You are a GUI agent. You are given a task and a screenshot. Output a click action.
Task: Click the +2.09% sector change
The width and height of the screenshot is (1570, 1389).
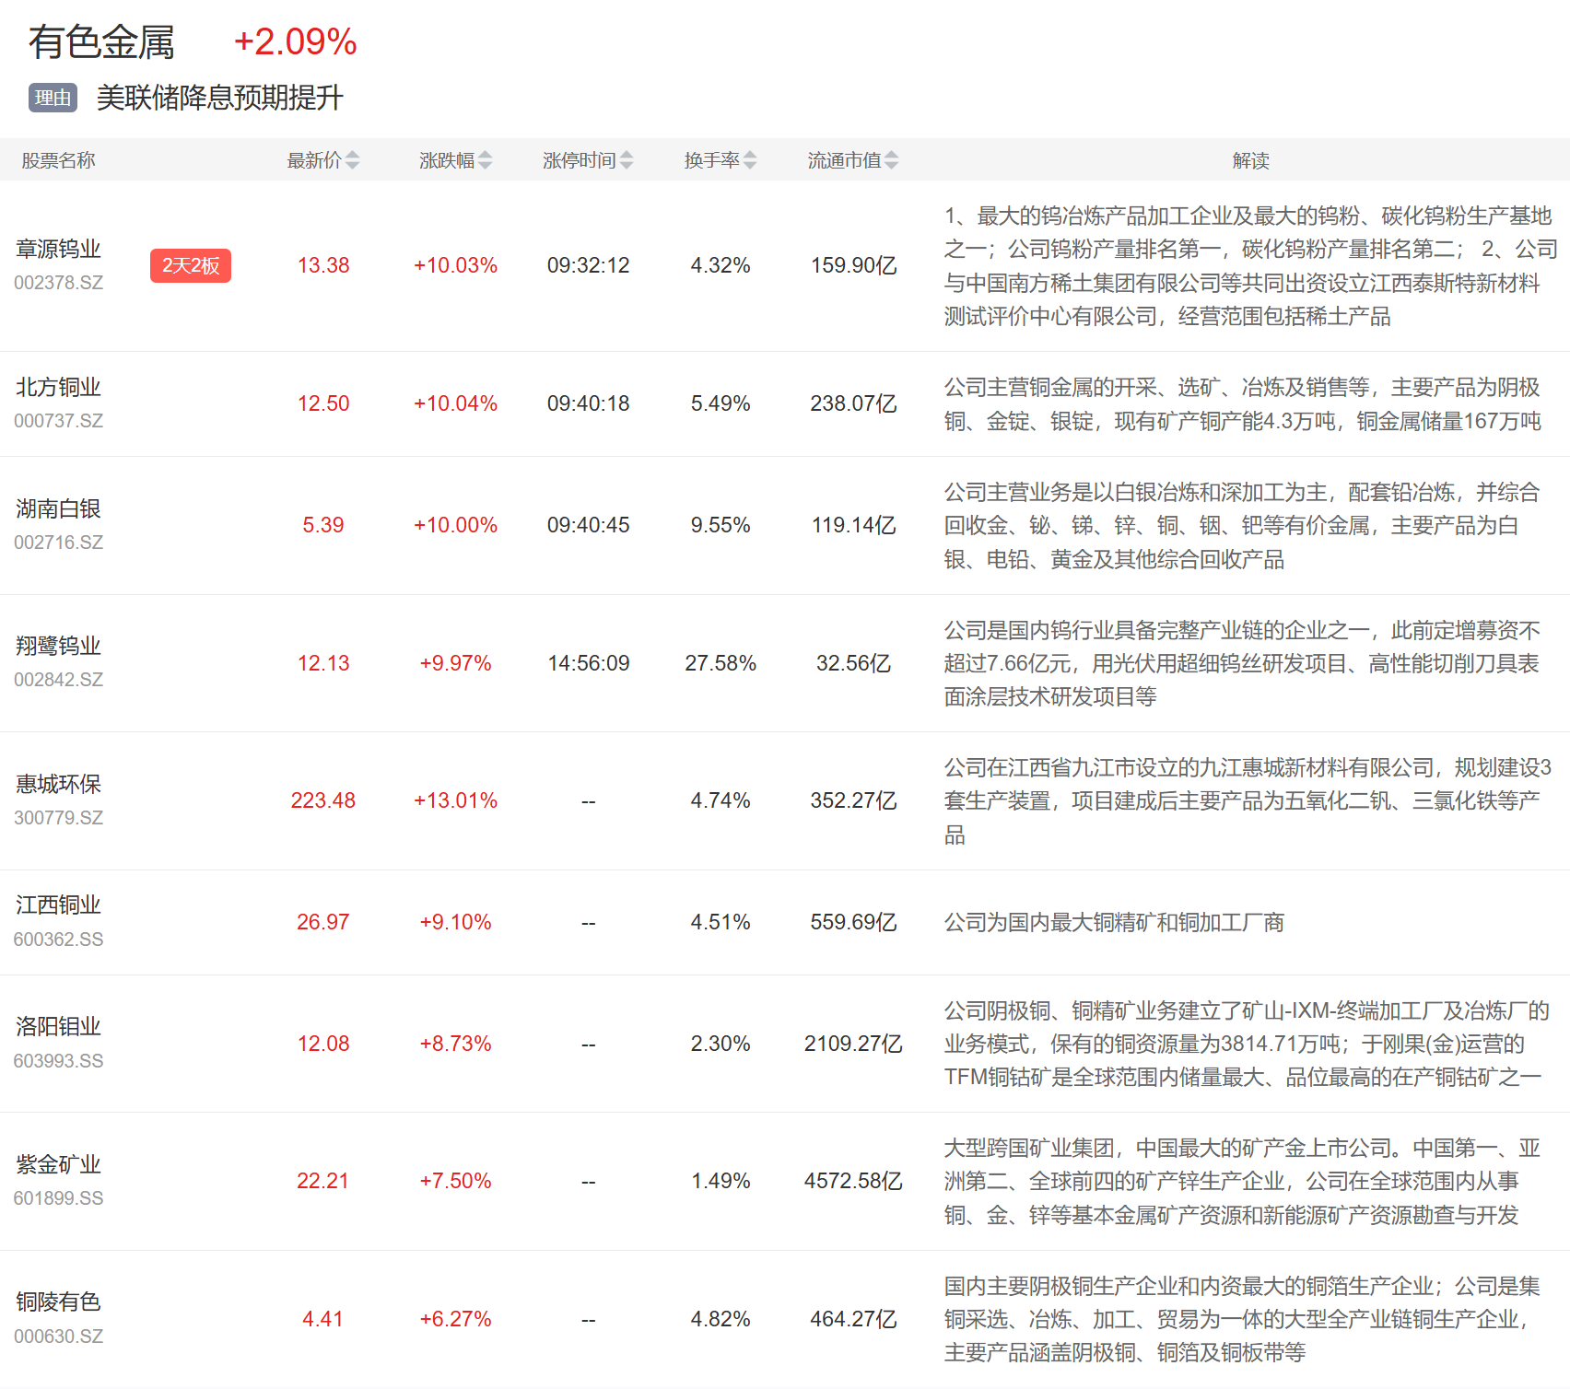coord(295,42)
